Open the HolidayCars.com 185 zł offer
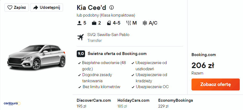 click(x=133, y=103)
